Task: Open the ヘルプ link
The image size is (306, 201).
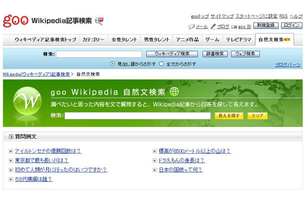Action: coord(296,16)
